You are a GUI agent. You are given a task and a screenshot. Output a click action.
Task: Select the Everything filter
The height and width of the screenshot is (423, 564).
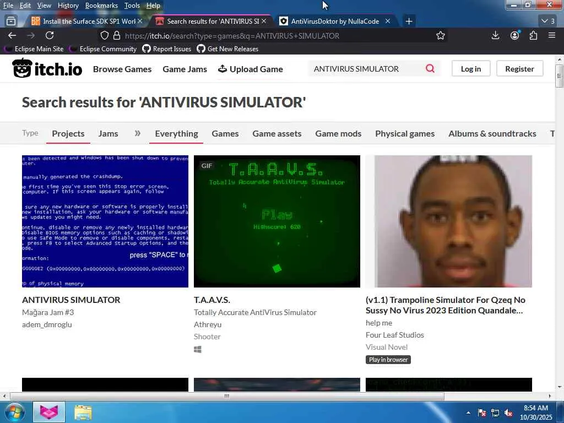176,133
